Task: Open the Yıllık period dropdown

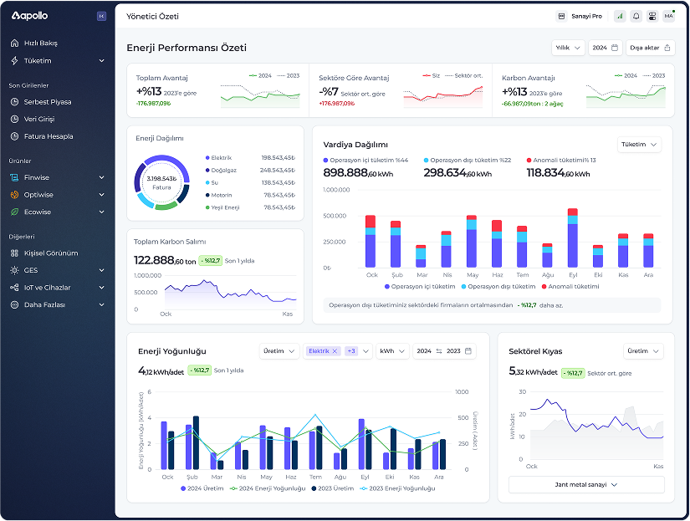Action: point(568,48)
